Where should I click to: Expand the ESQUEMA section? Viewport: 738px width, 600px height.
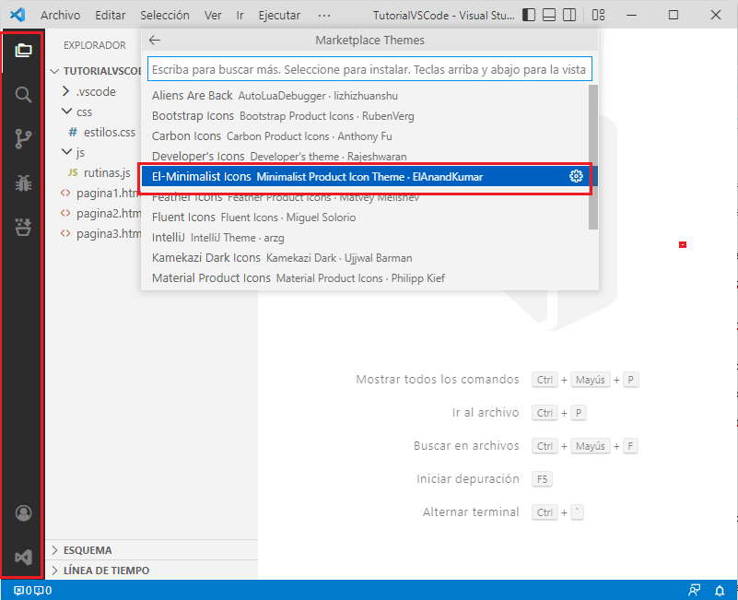(x=153, y=550)
